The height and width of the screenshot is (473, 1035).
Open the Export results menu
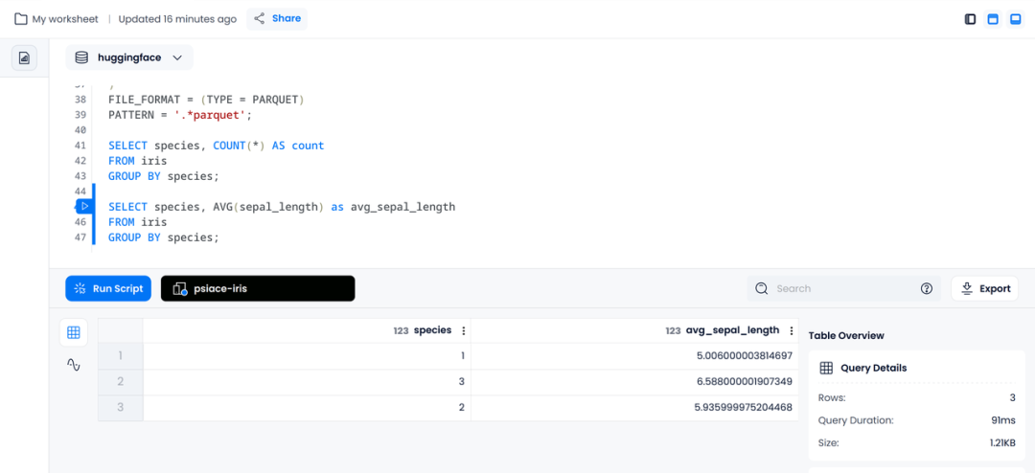(x=984, y=288)
